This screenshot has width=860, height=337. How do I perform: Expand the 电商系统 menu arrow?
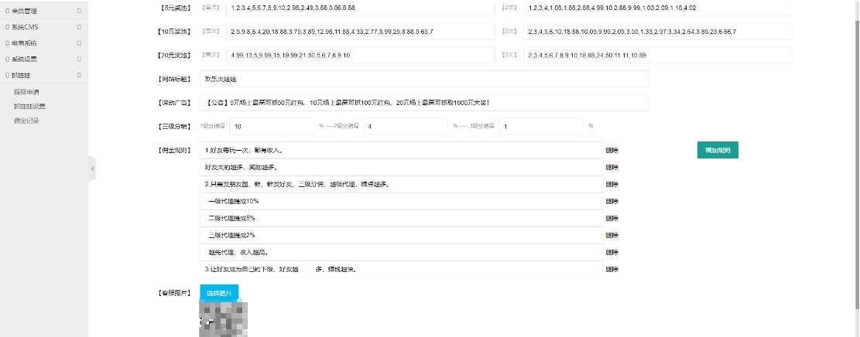pyautogui.click(x=79, y=43)
